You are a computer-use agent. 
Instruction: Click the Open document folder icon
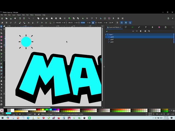pos(7,18)
